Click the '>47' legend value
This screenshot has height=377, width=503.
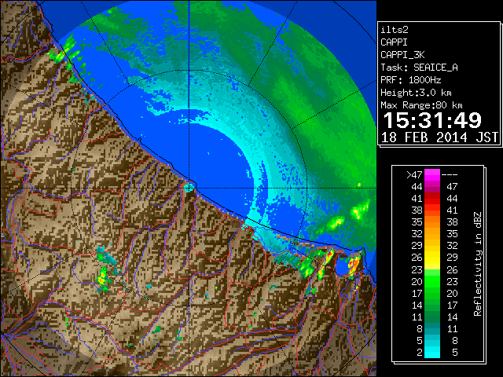[x=414, y=175]
